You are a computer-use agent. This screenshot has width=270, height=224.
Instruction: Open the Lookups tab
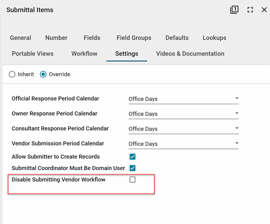coord(214,38)
